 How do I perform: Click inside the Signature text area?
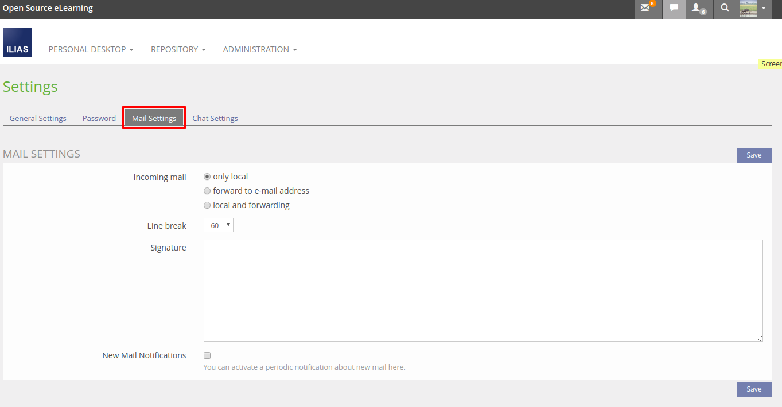pyautogui.click(x=483, y=291)
